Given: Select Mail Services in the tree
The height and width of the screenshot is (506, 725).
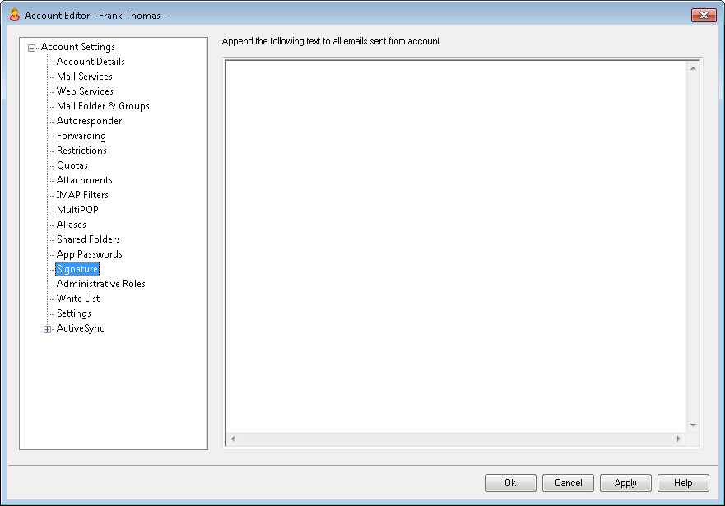Looking at the screenshot, I should tap(85, 77).
